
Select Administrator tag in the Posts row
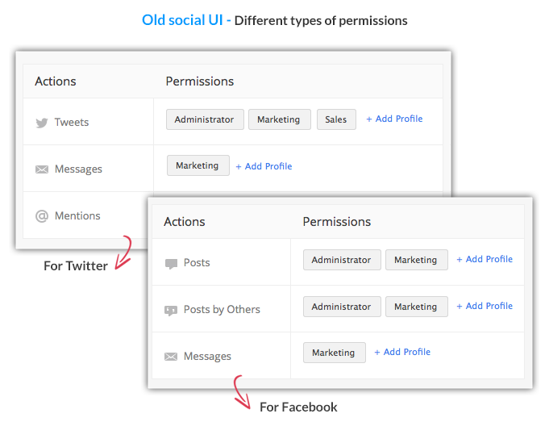click(342, 260)
